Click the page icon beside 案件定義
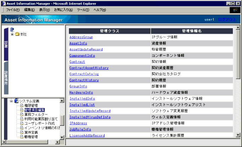The image size is (242, 147). [x=22, y=132]
